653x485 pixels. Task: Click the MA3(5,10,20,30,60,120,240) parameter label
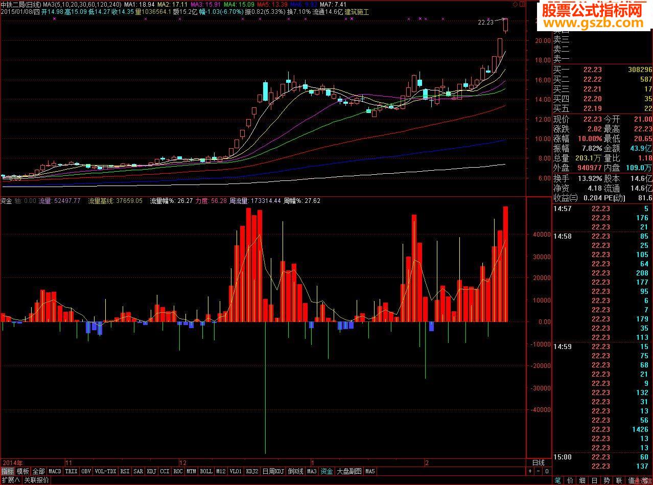point(82,4)
